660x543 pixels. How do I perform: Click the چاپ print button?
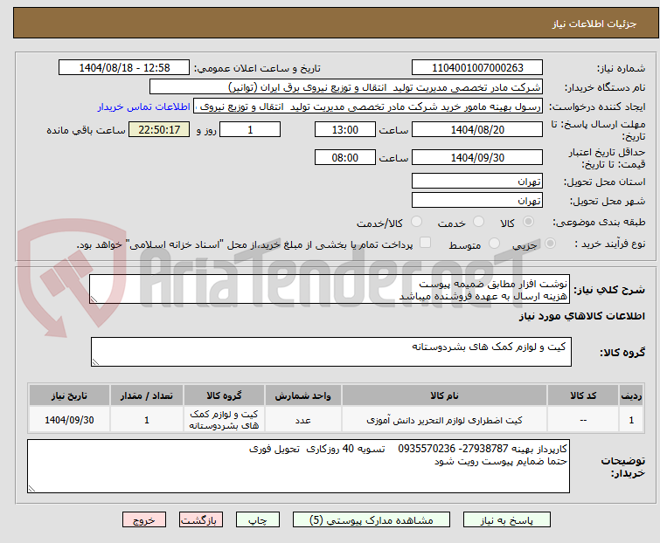pos(257,520)
